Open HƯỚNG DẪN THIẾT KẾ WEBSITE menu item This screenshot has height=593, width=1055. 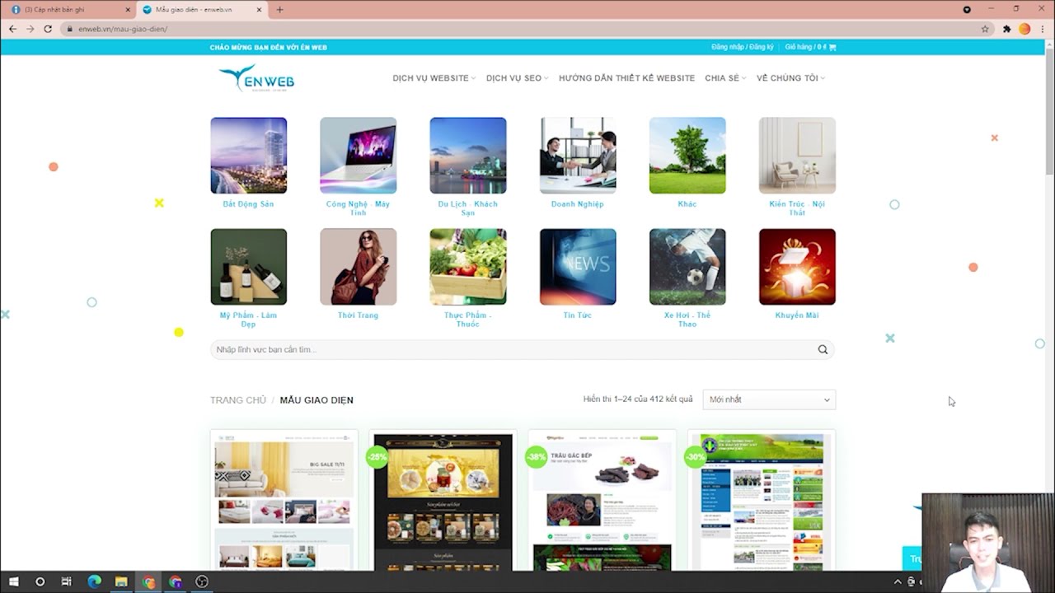pos(626,78)
